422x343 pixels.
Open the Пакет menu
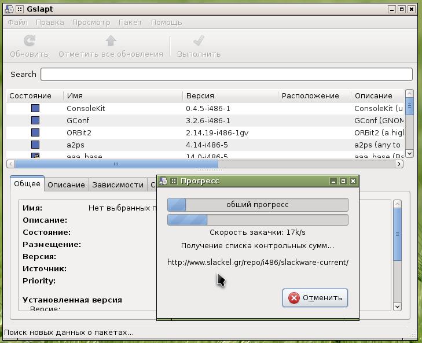click(x=130, y=23)
